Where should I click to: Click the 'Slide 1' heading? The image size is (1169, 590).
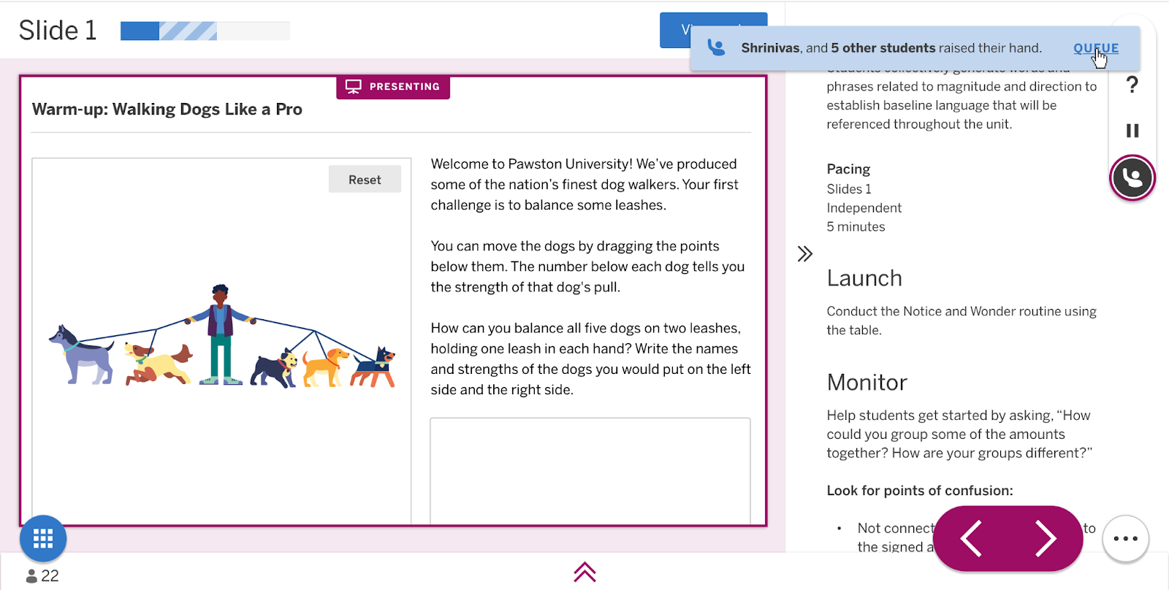click(x=58, y=31)
